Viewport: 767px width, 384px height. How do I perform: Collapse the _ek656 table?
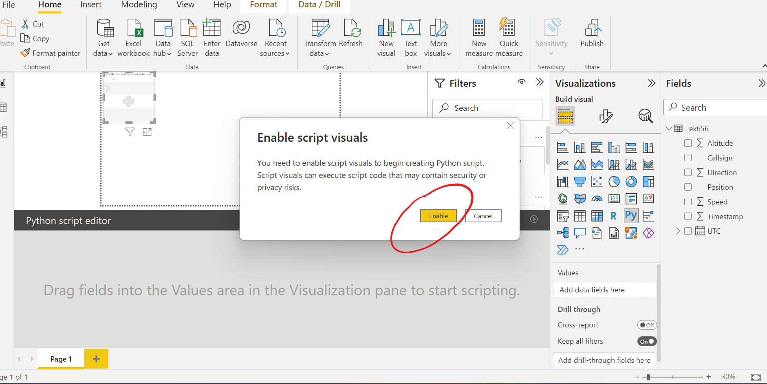[669, 128]
